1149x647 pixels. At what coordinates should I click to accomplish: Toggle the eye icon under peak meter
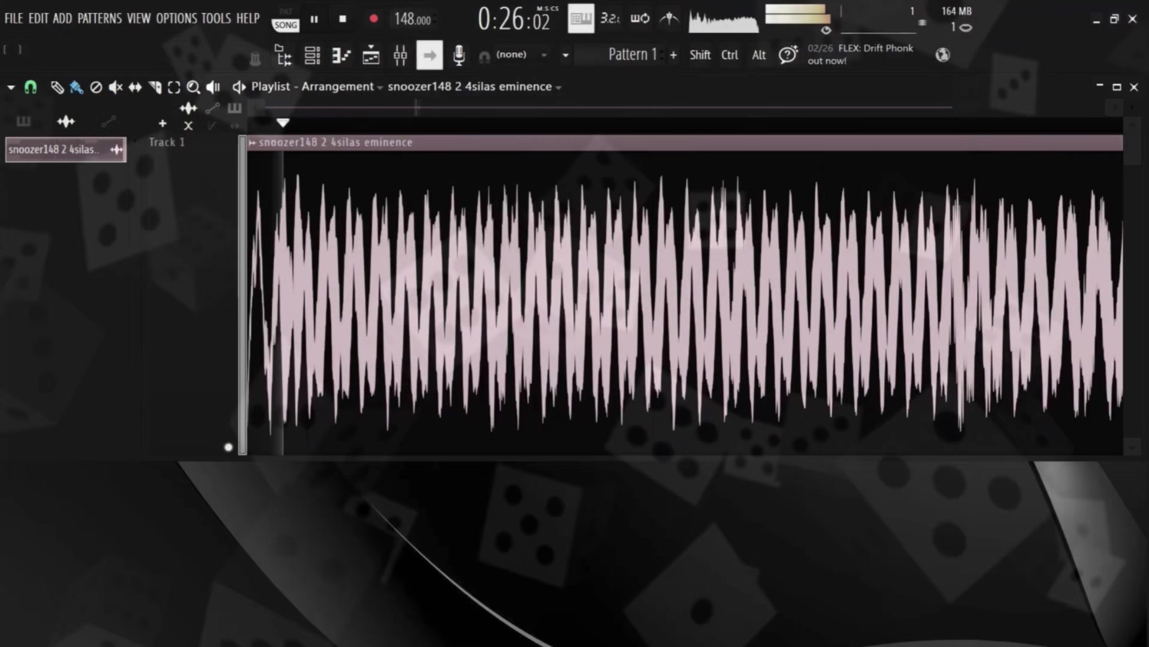[826, 30]
